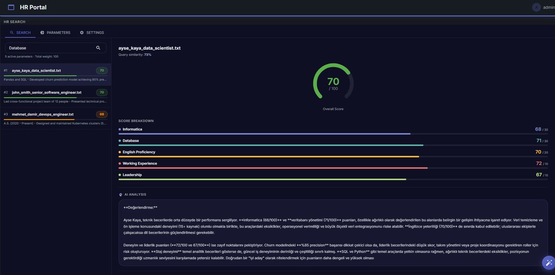The width and height of the screenshot is (555, 275).
Task: Click the HR Portal logo icon
Action: (11, 7)
